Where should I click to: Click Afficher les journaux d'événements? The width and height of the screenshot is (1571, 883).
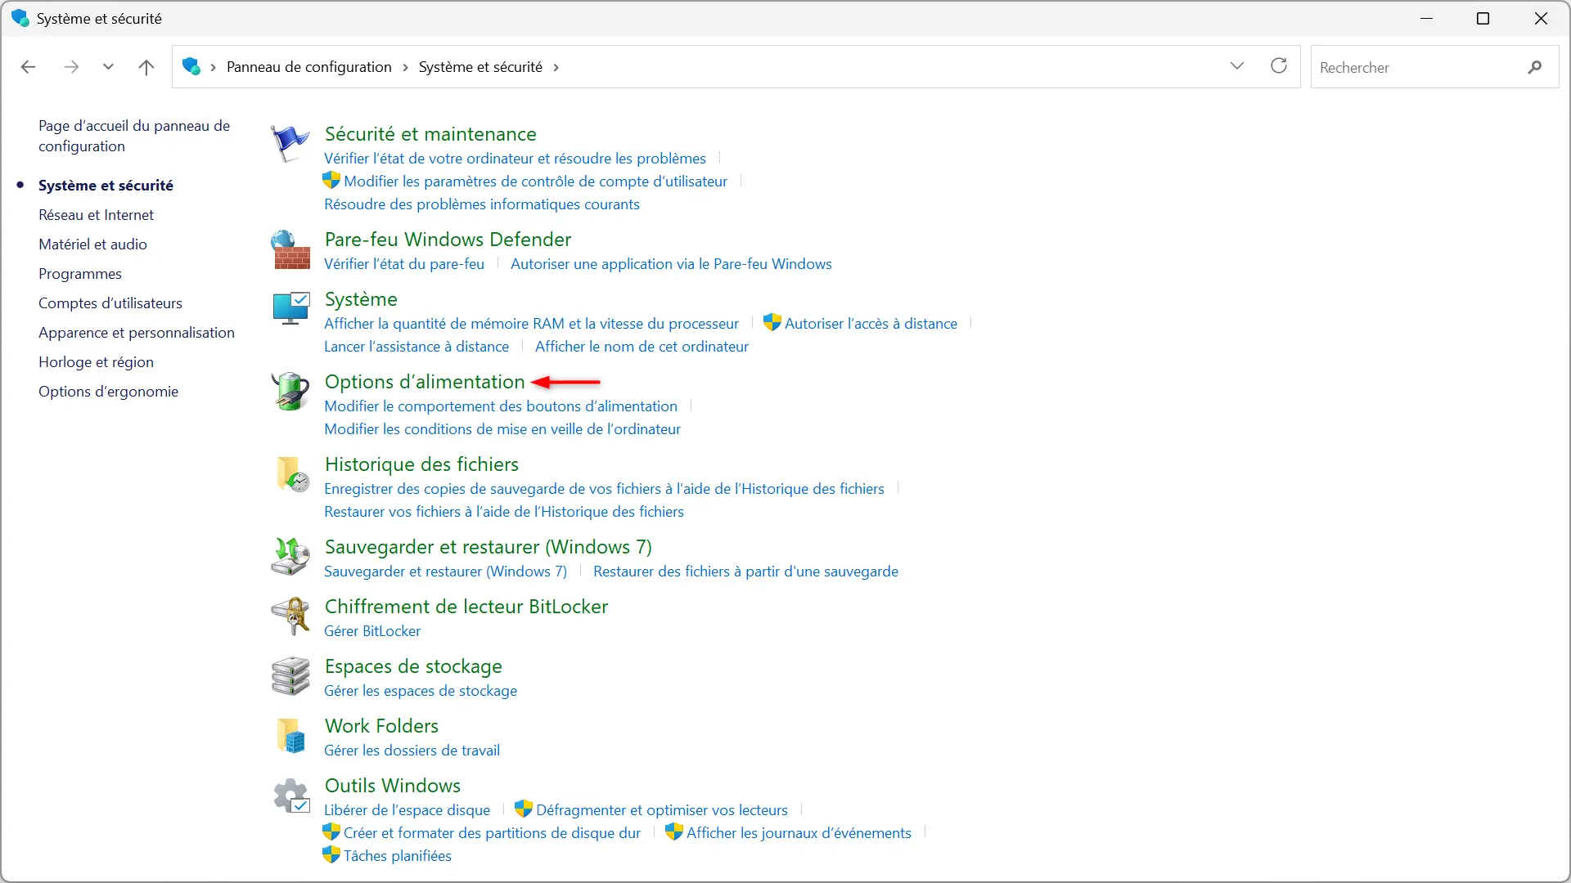point(799,833)
